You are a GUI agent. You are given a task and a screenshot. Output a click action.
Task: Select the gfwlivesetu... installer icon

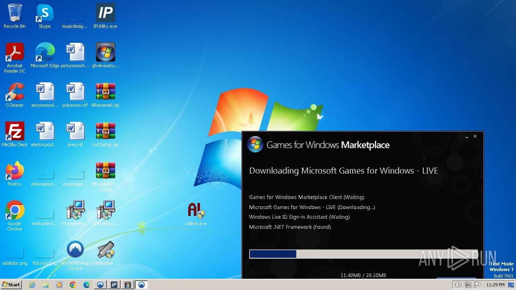click(x=105, y=56)
